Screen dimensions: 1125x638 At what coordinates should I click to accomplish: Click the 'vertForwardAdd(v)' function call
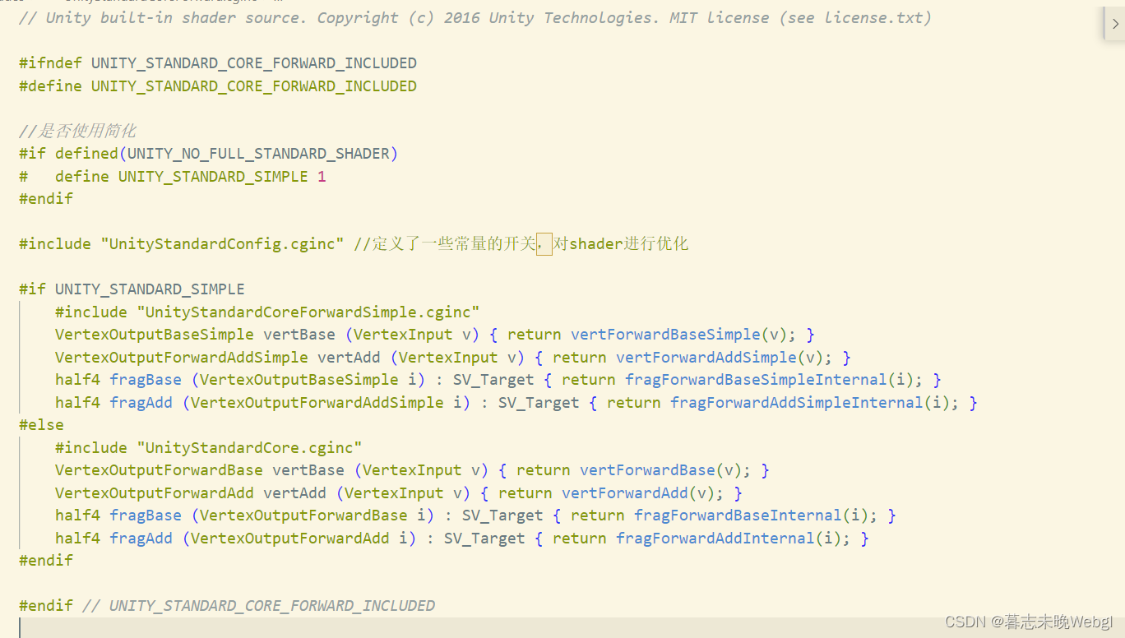click(638, 493)
